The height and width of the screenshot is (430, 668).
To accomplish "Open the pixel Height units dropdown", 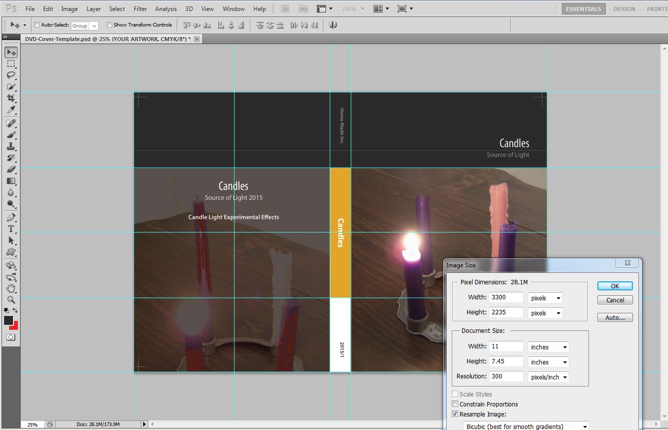I will 545,313.
